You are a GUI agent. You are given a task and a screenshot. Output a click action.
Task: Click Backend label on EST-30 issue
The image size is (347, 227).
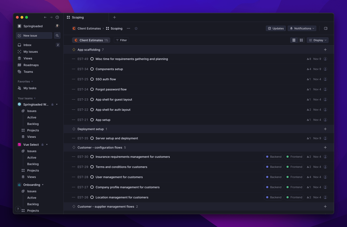pos(273,157)
